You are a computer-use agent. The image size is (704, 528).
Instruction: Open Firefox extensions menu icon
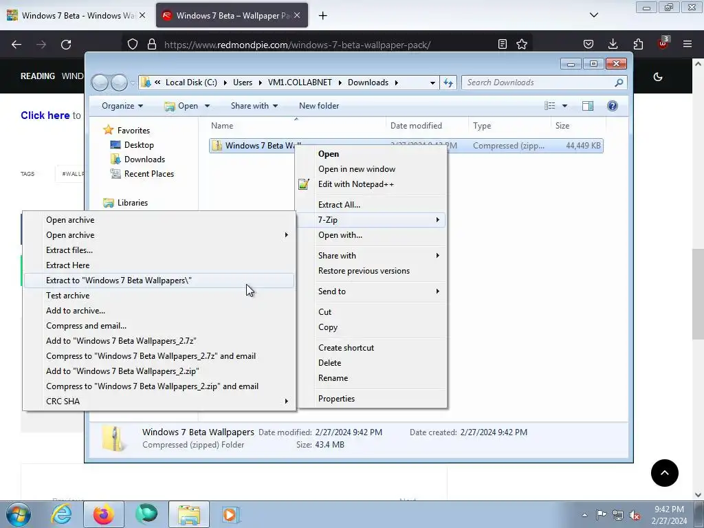[x=638, y=44]
